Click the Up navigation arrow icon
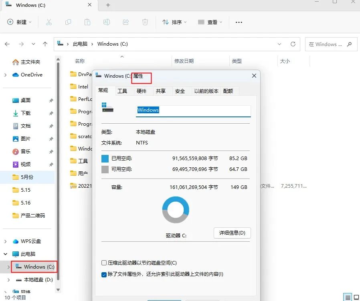 click(x=45, y=44)
